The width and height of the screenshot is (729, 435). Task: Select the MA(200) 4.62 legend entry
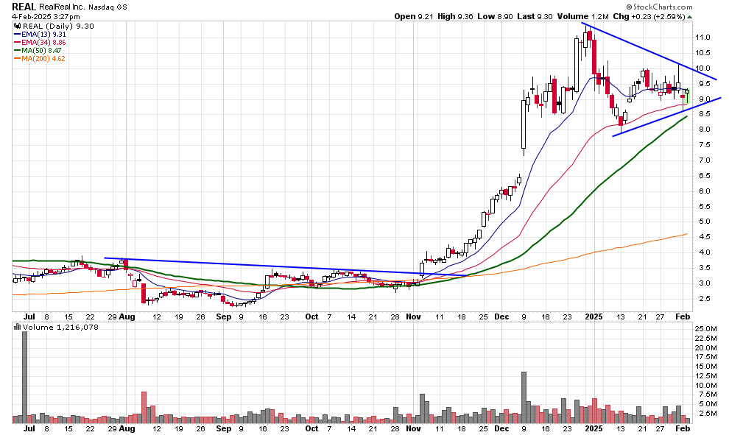[40, 59]
